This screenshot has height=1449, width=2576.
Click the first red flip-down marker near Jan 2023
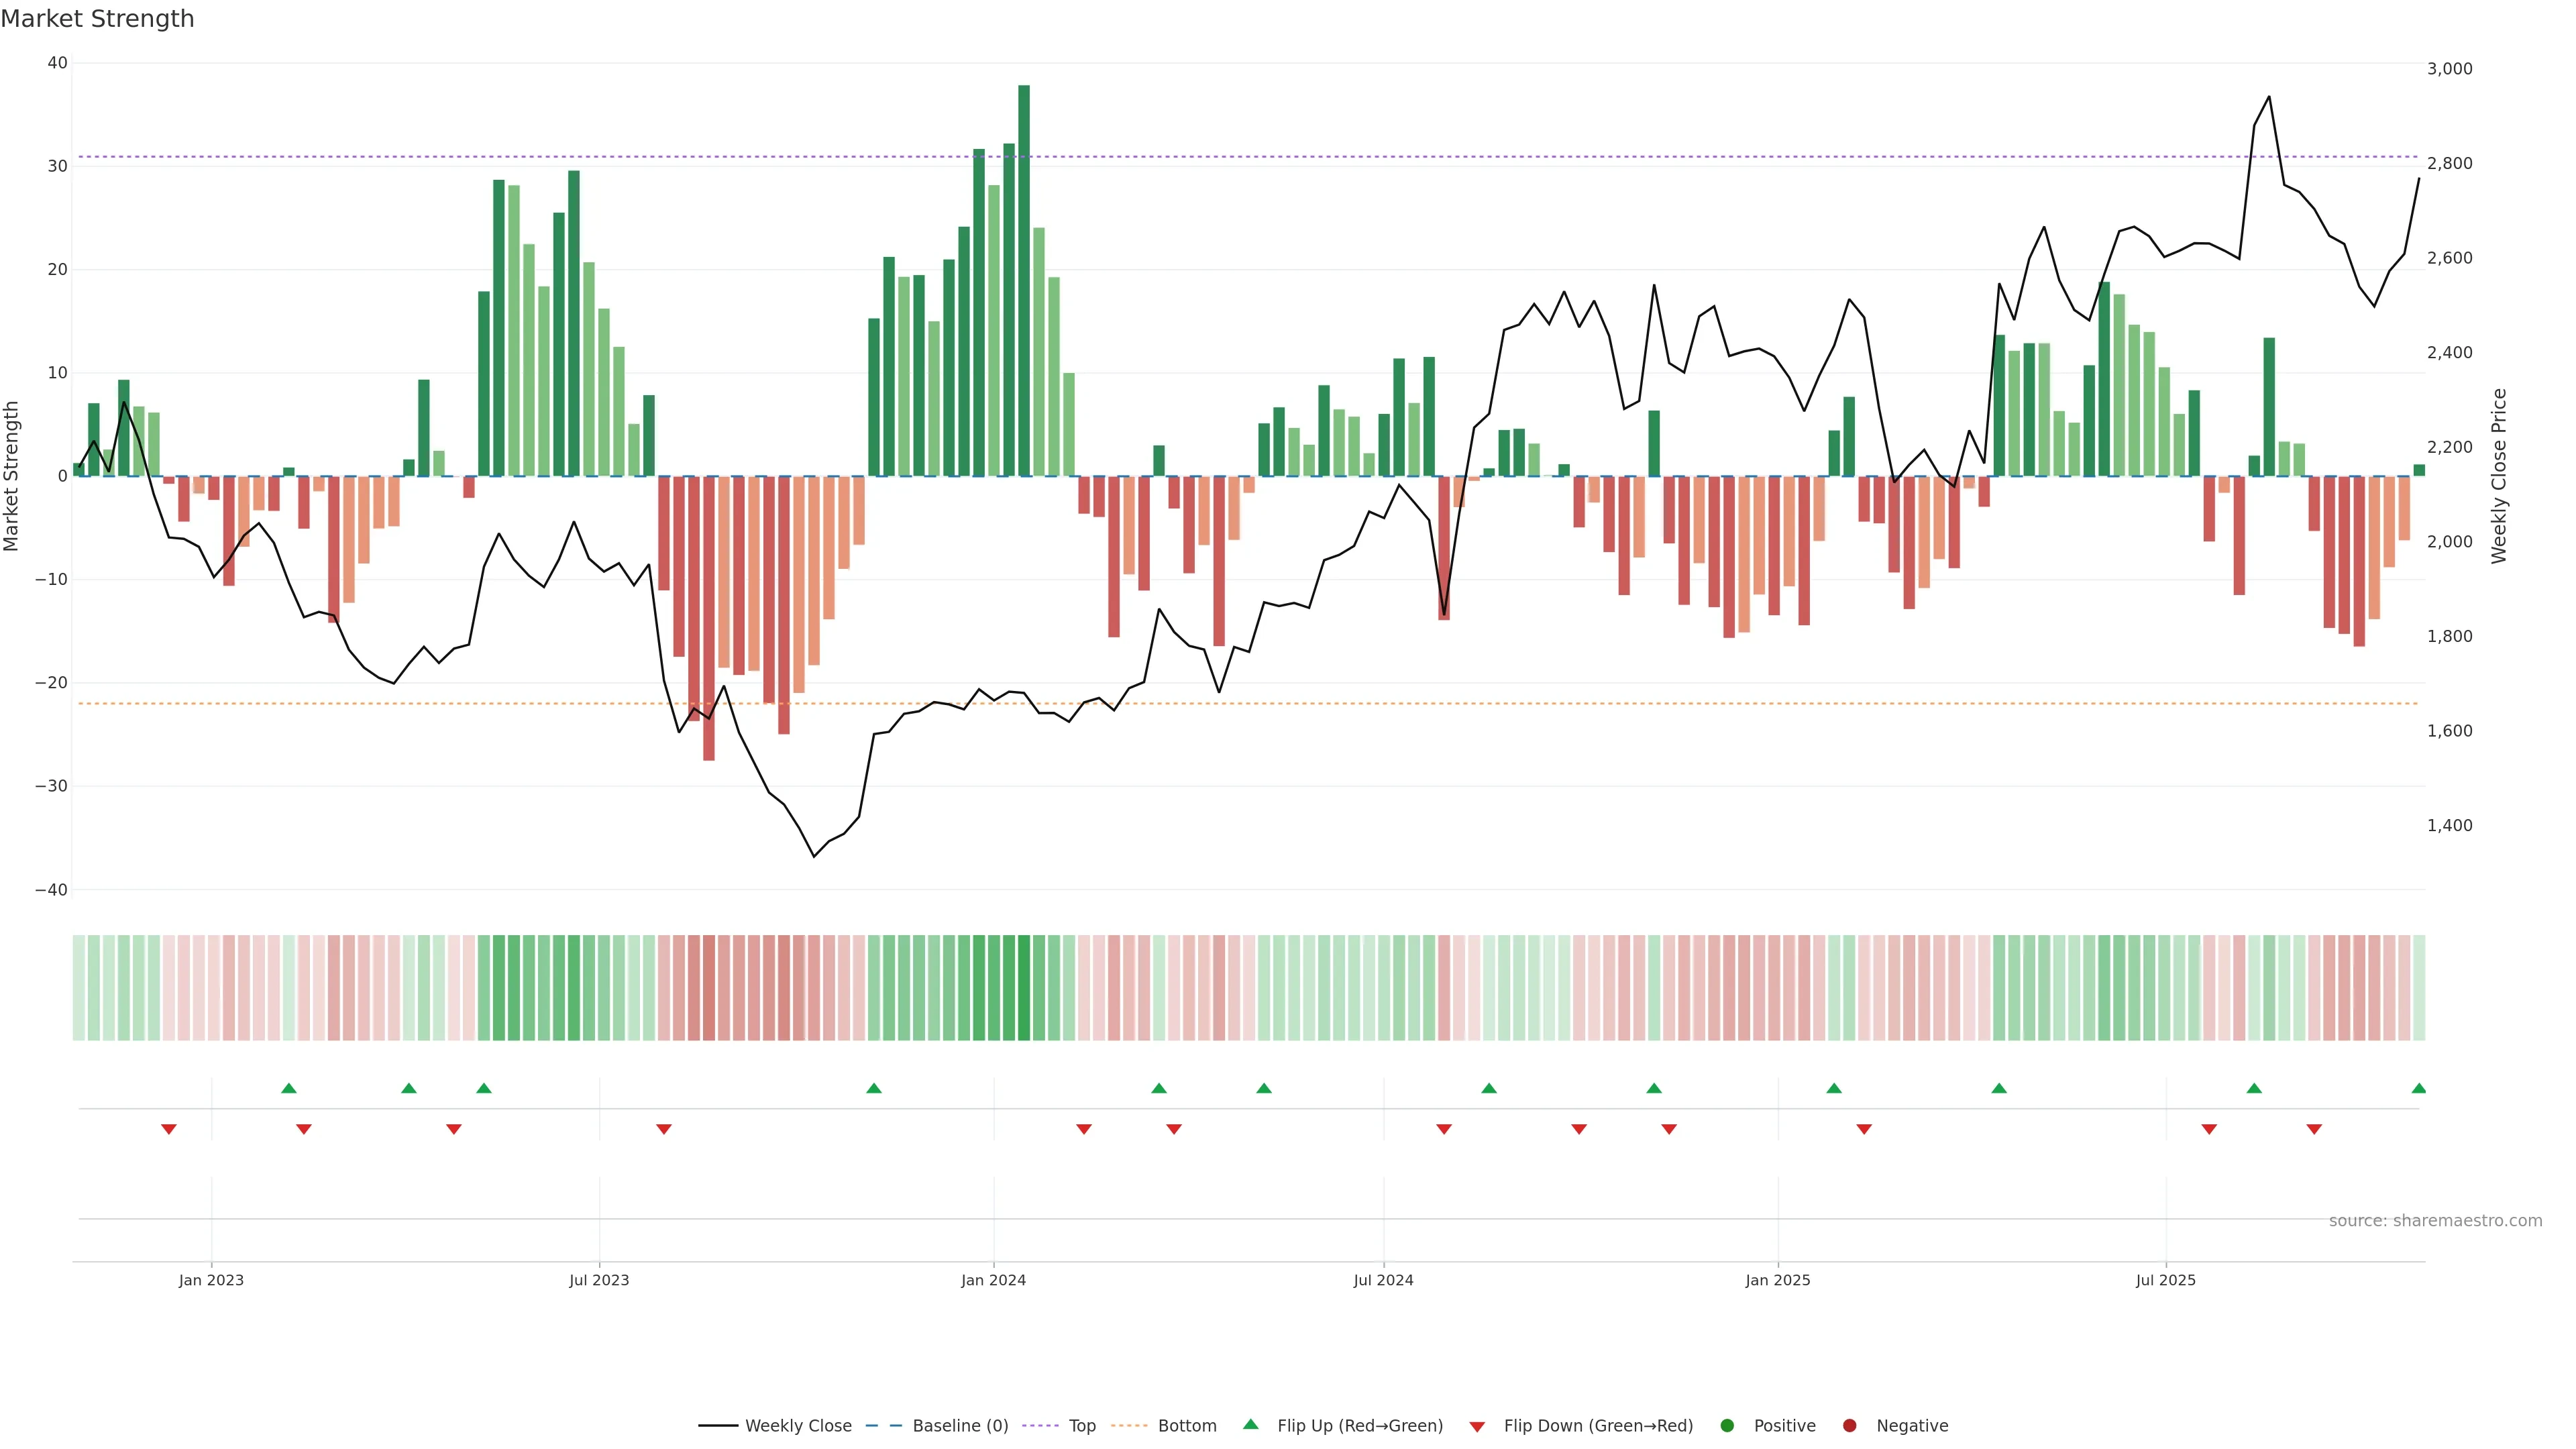click(169, 1129)
